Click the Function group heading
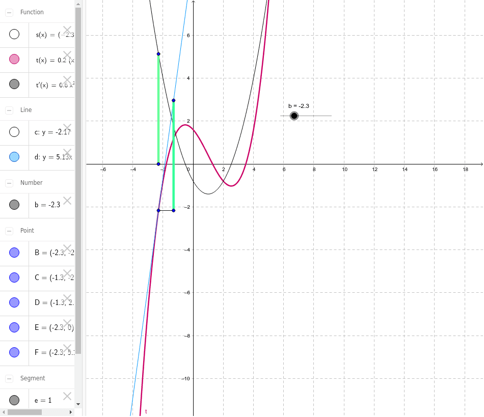The height and width of the screenshot is (417, 484). pyautogui.click(x=32, y=12)
